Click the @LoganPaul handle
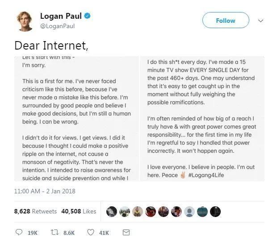 (x=57, y=26)
